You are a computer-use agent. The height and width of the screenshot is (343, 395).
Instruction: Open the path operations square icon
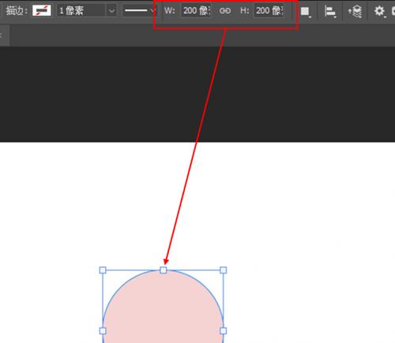(x=306, y=11)
